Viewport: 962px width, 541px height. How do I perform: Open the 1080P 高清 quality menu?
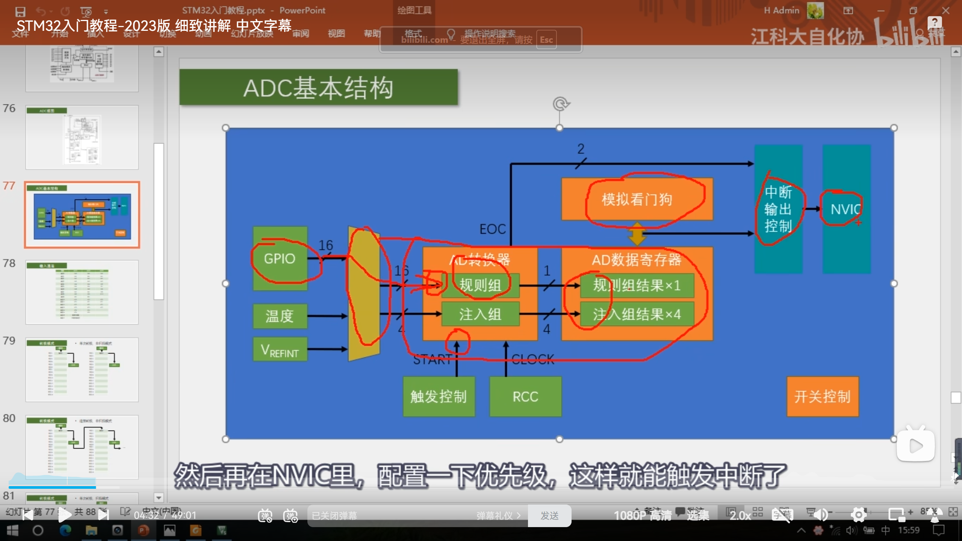coord(643,515)
